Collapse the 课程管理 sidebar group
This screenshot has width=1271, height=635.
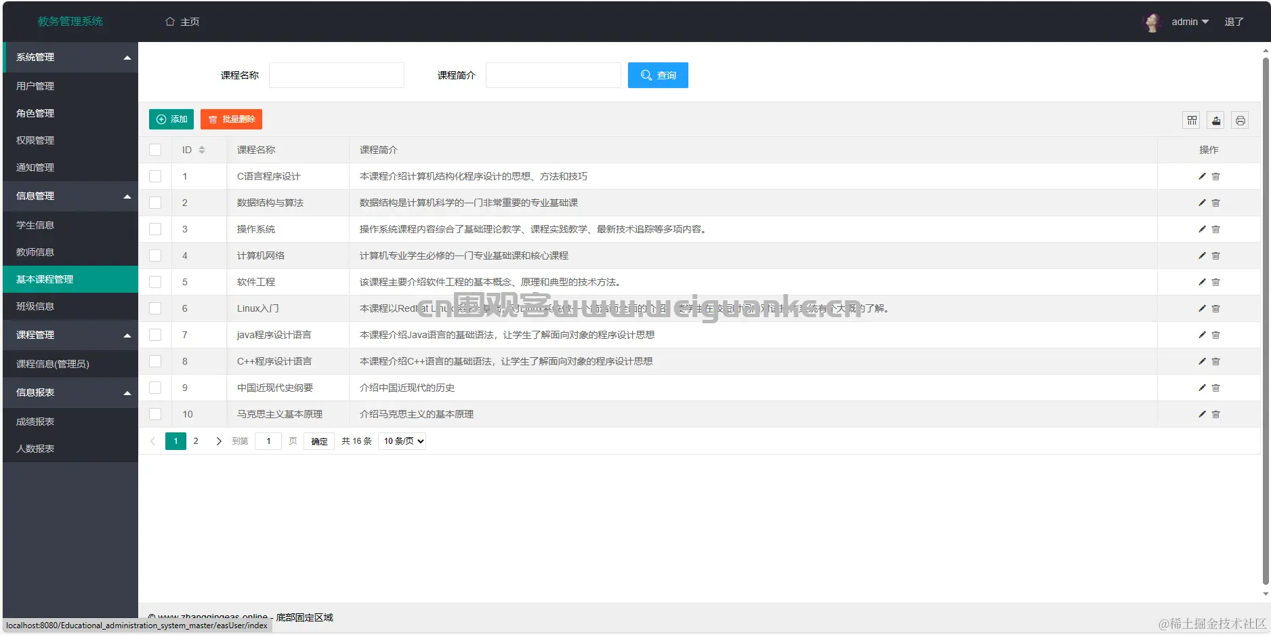[70, 335]
